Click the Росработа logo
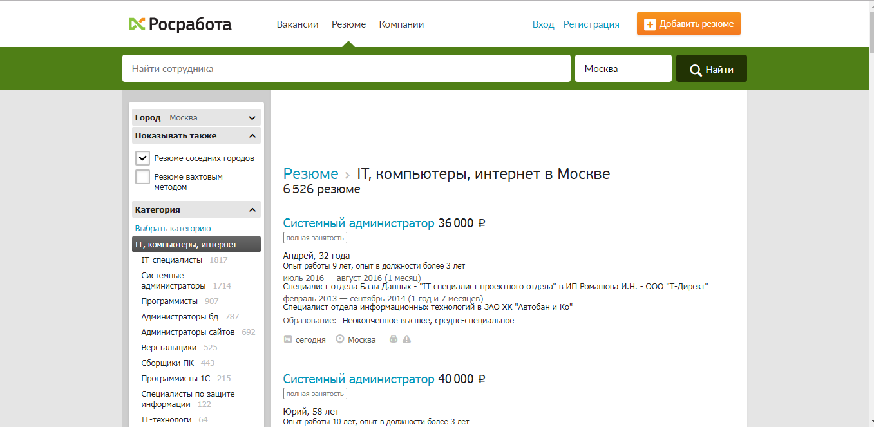 point(180,24)
